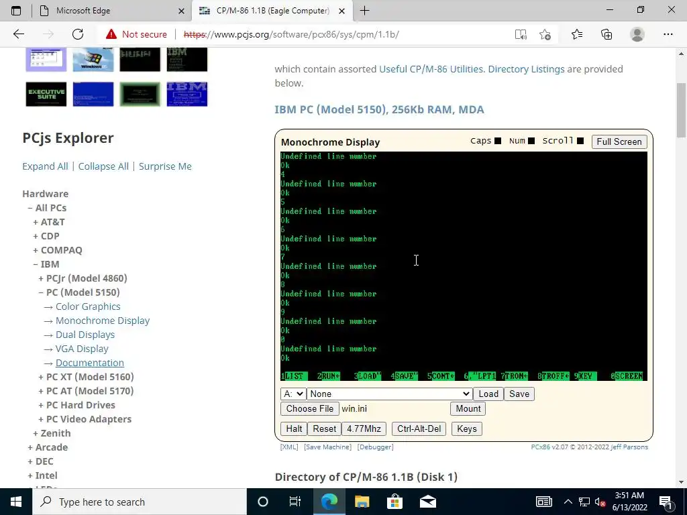This screenshot has width=687, height=515.
Task: Click the Full Screen button
Action: (x=619, y=141)
